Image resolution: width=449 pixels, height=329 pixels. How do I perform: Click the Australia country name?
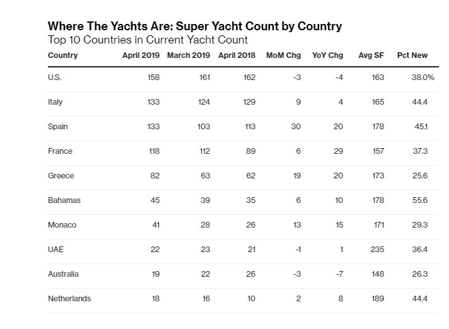coord(63,274)
